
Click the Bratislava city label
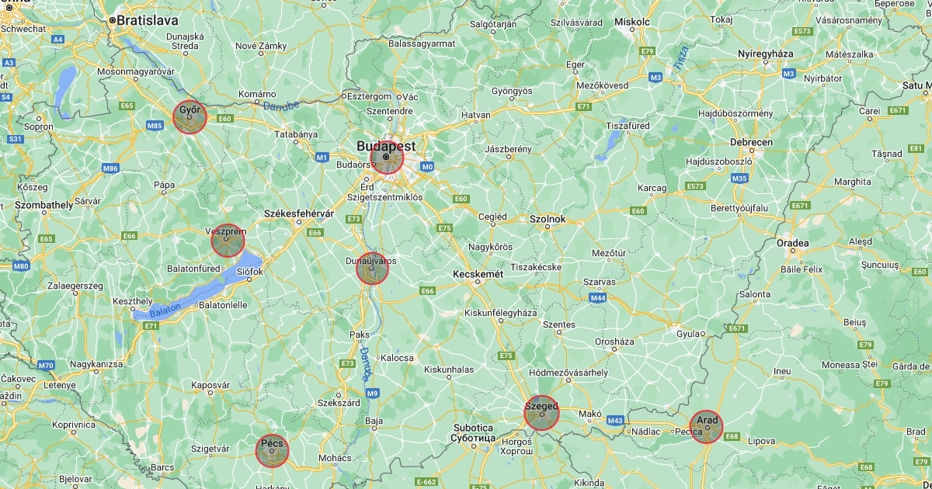tap(147, 20)
